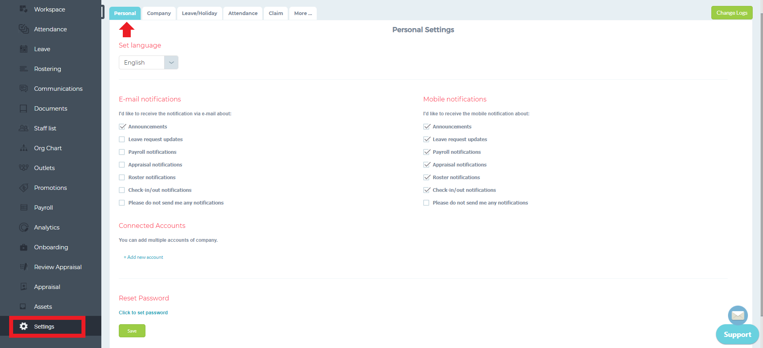Open the Staff list people icon
763x348 pixels.
click(24, 128)
